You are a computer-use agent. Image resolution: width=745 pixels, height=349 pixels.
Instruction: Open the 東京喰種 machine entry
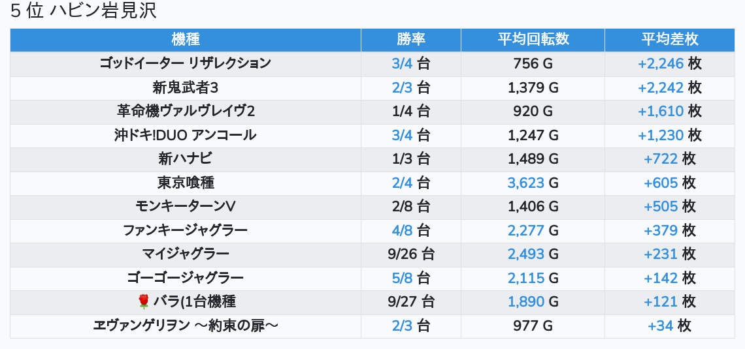[x=186, y=183]
